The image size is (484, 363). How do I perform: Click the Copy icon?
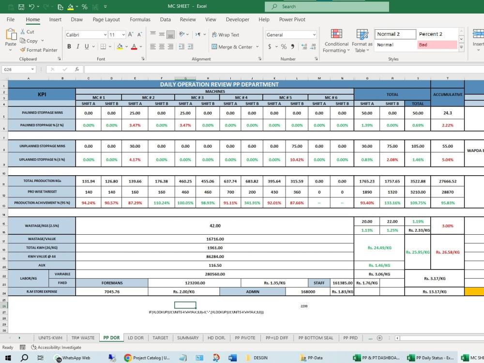tap(23, 41)
